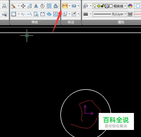The width and height of the screenshot is (141, 137).
Task: Toggle the layer freeze sun icon
Action: pos(99,6)
